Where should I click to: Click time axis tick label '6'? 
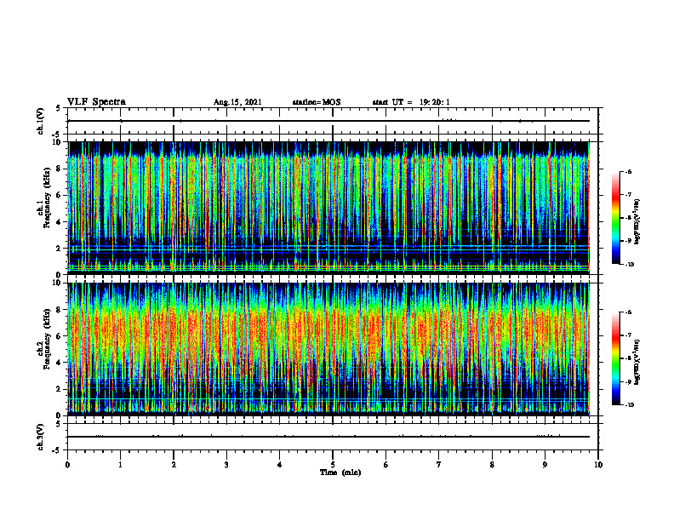point(386,465)
